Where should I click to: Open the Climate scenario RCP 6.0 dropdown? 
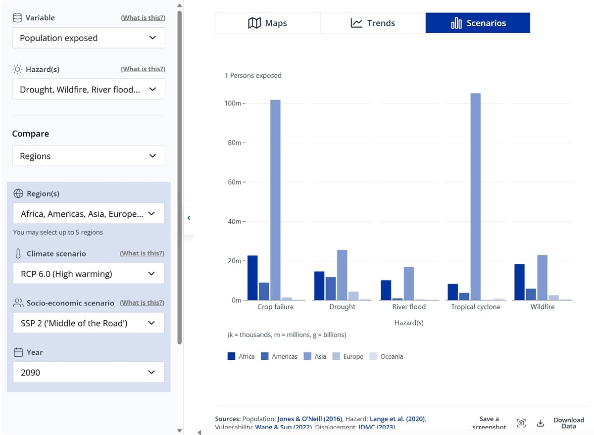89,273
